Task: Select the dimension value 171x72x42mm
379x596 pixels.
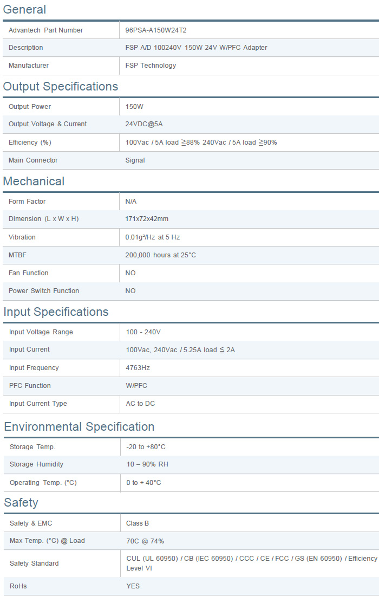Action: (x=147, y=219)
